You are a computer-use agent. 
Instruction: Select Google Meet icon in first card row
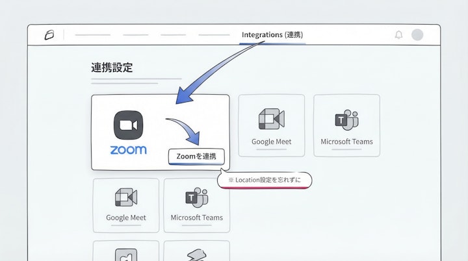pos(271,119)
